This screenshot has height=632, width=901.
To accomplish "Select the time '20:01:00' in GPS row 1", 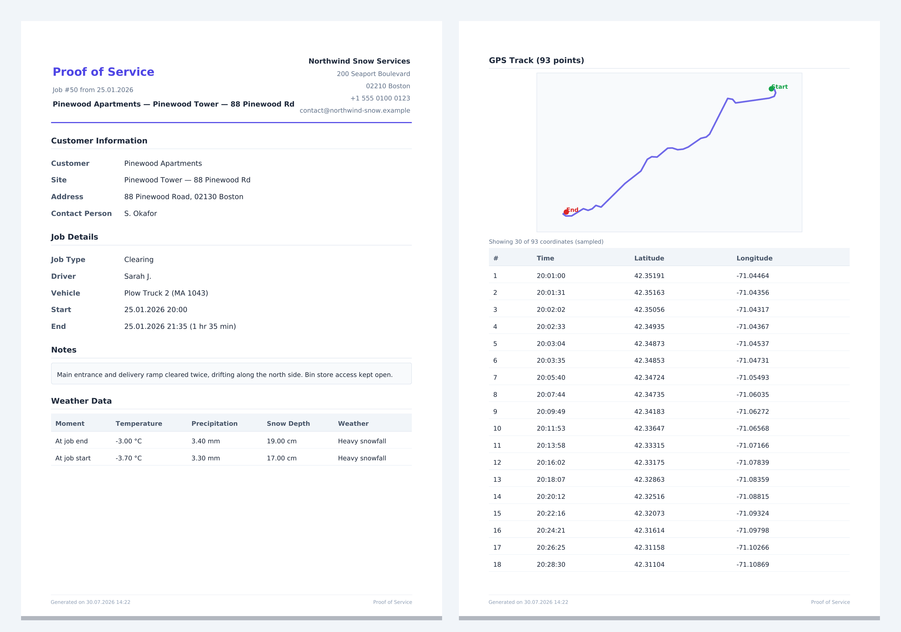I will click(551, 276).
